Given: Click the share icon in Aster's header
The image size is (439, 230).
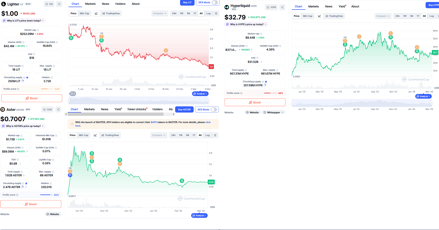Looking at the screenshot, I should point(58,110).
